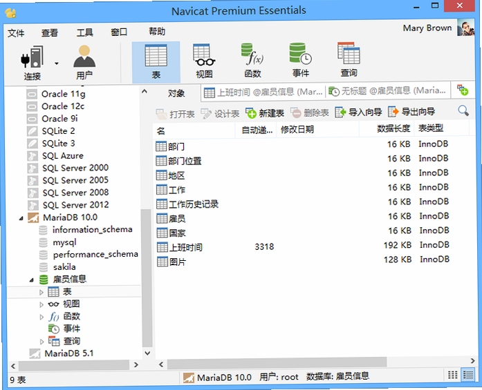Expand the 视图 tree node
Viewport: 482px width, 390px height.
coord(41,304)
